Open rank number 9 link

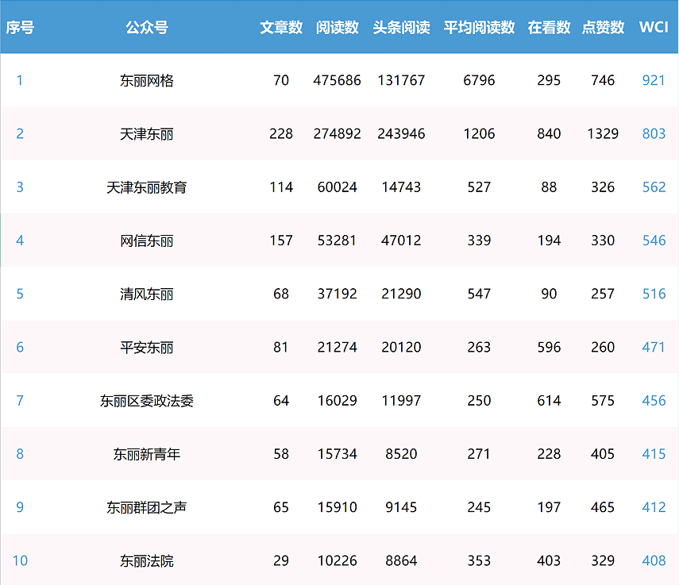[x=20, y=507]
